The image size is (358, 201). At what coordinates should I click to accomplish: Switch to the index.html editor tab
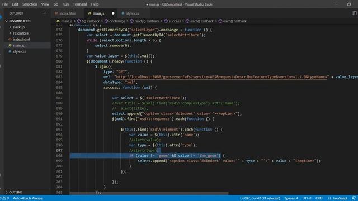point(68,13)
